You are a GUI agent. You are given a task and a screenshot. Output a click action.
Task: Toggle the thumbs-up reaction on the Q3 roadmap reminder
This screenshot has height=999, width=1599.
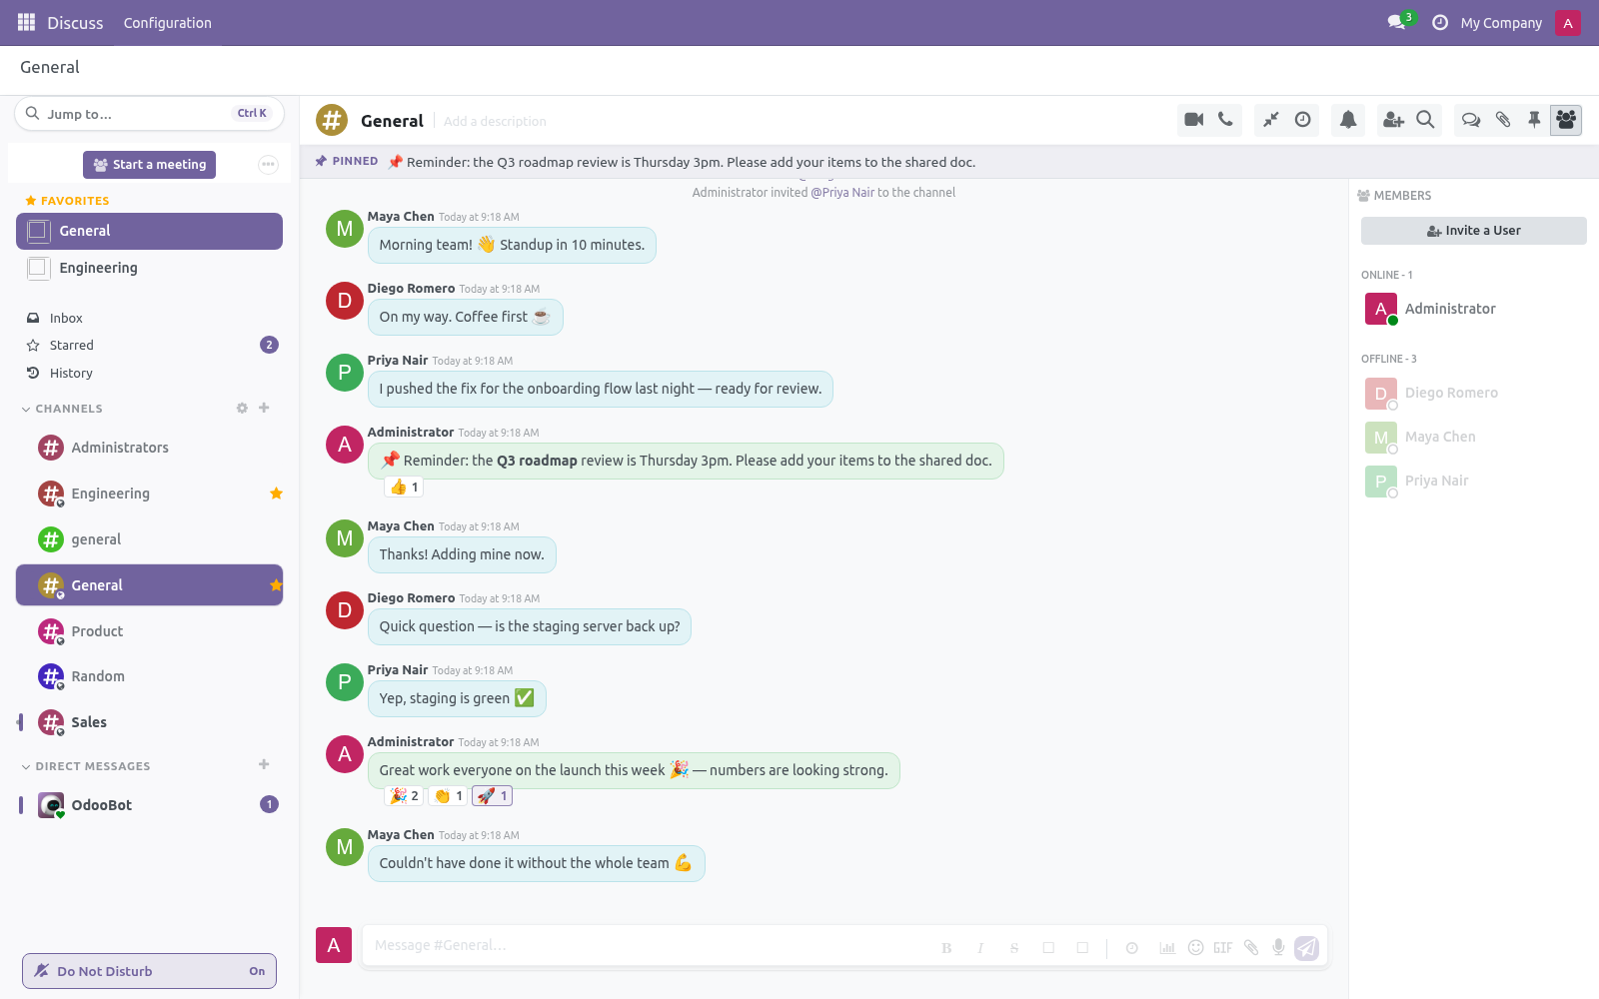pyautogui.click(x=404, y=488)
